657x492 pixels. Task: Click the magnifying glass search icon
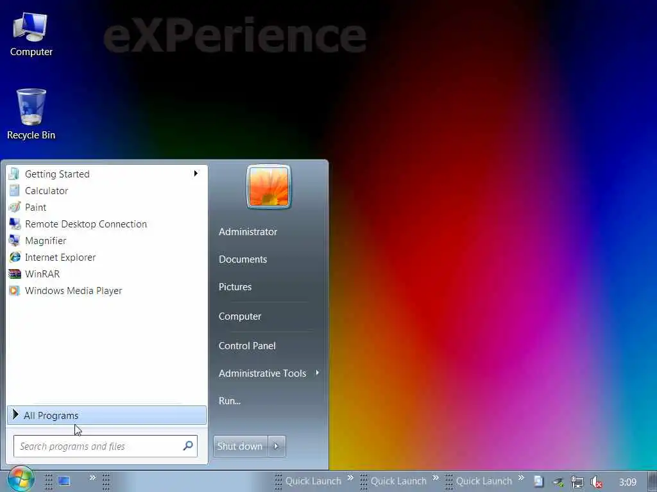tap(188, 446)
